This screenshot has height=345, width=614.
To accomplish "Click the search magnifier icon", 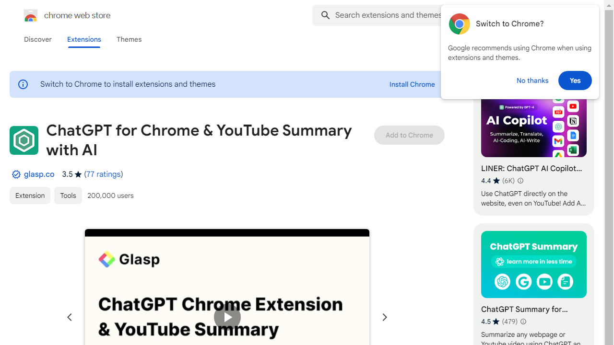I will pyautogui.click(x=326, y=15).
